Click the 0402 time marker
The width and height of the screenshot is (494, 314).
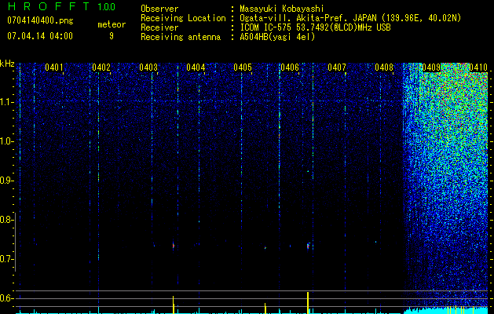tap(101, 68)
